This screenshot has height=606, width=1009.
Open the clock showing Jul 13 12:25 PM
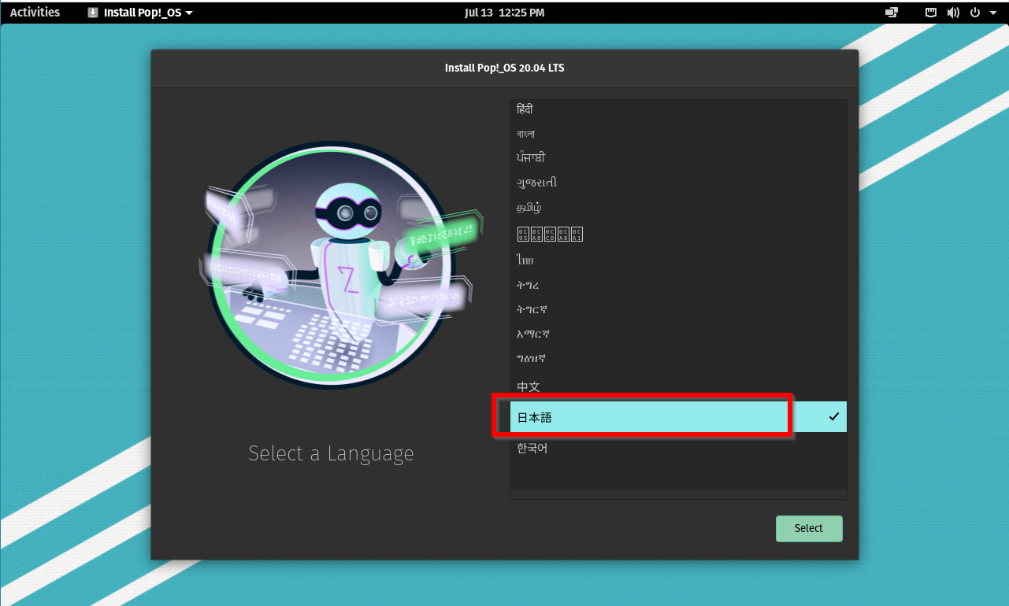[x=504, y=13]
